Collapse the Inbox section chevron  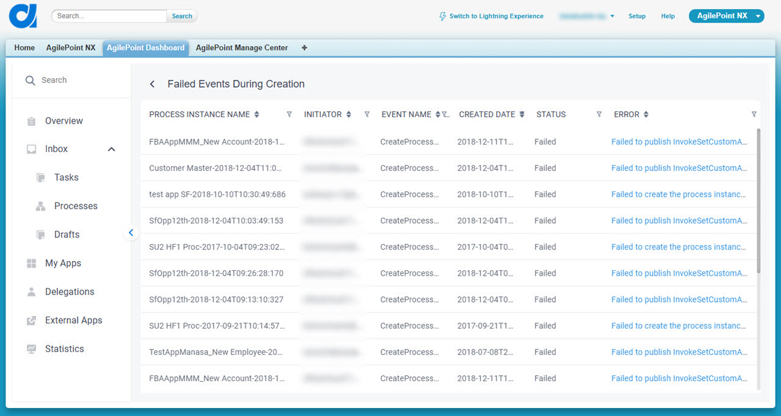(112, 149)
